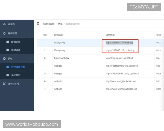Collapse the 状态 menu chevron
The height and width of the screenshot is (131, 164).
(30, 58)
